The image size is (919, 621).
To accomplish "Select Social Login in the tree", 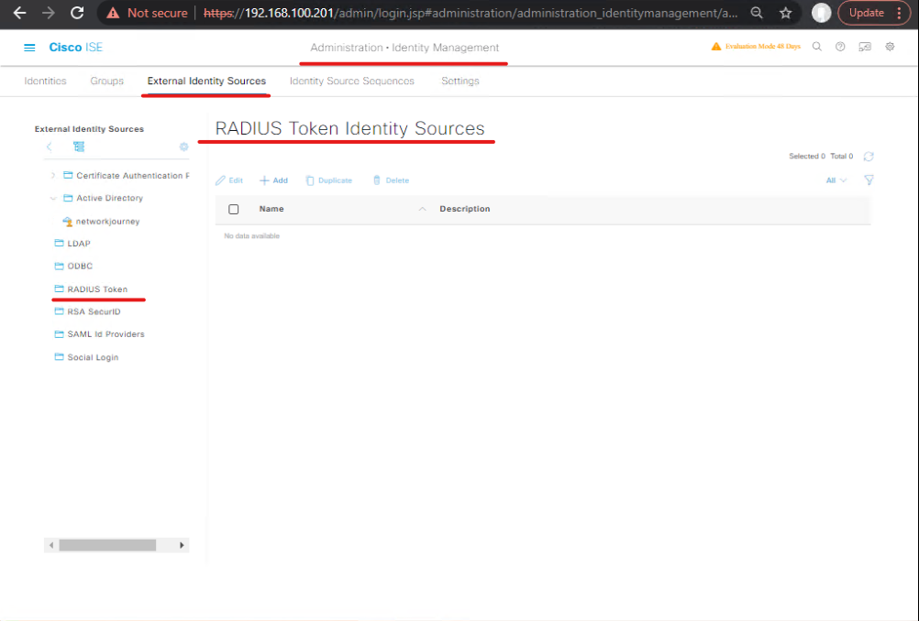I will click(93, 357).
